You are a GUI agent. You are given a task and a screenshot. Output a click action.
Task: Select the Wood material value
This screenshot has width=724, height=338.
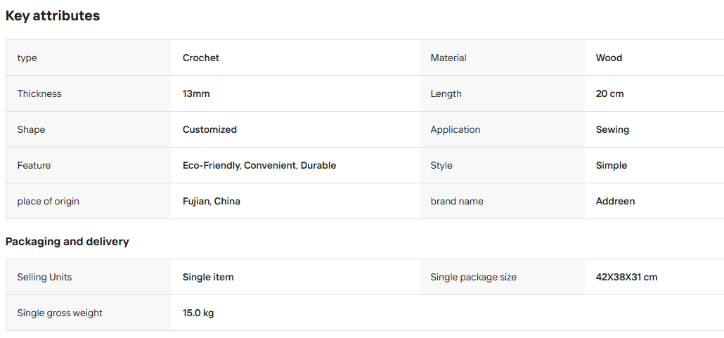pyautogui.click(x=609, y=58)
